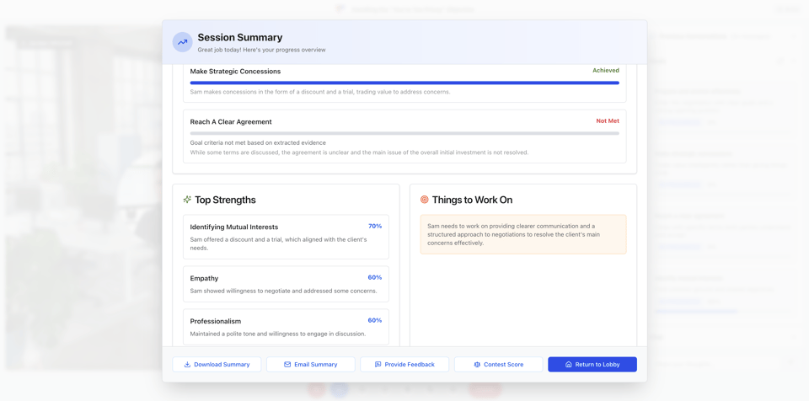809x401 pixels.
Task: Click the home icon in Return to Lobby
Action: pos(568,365)
